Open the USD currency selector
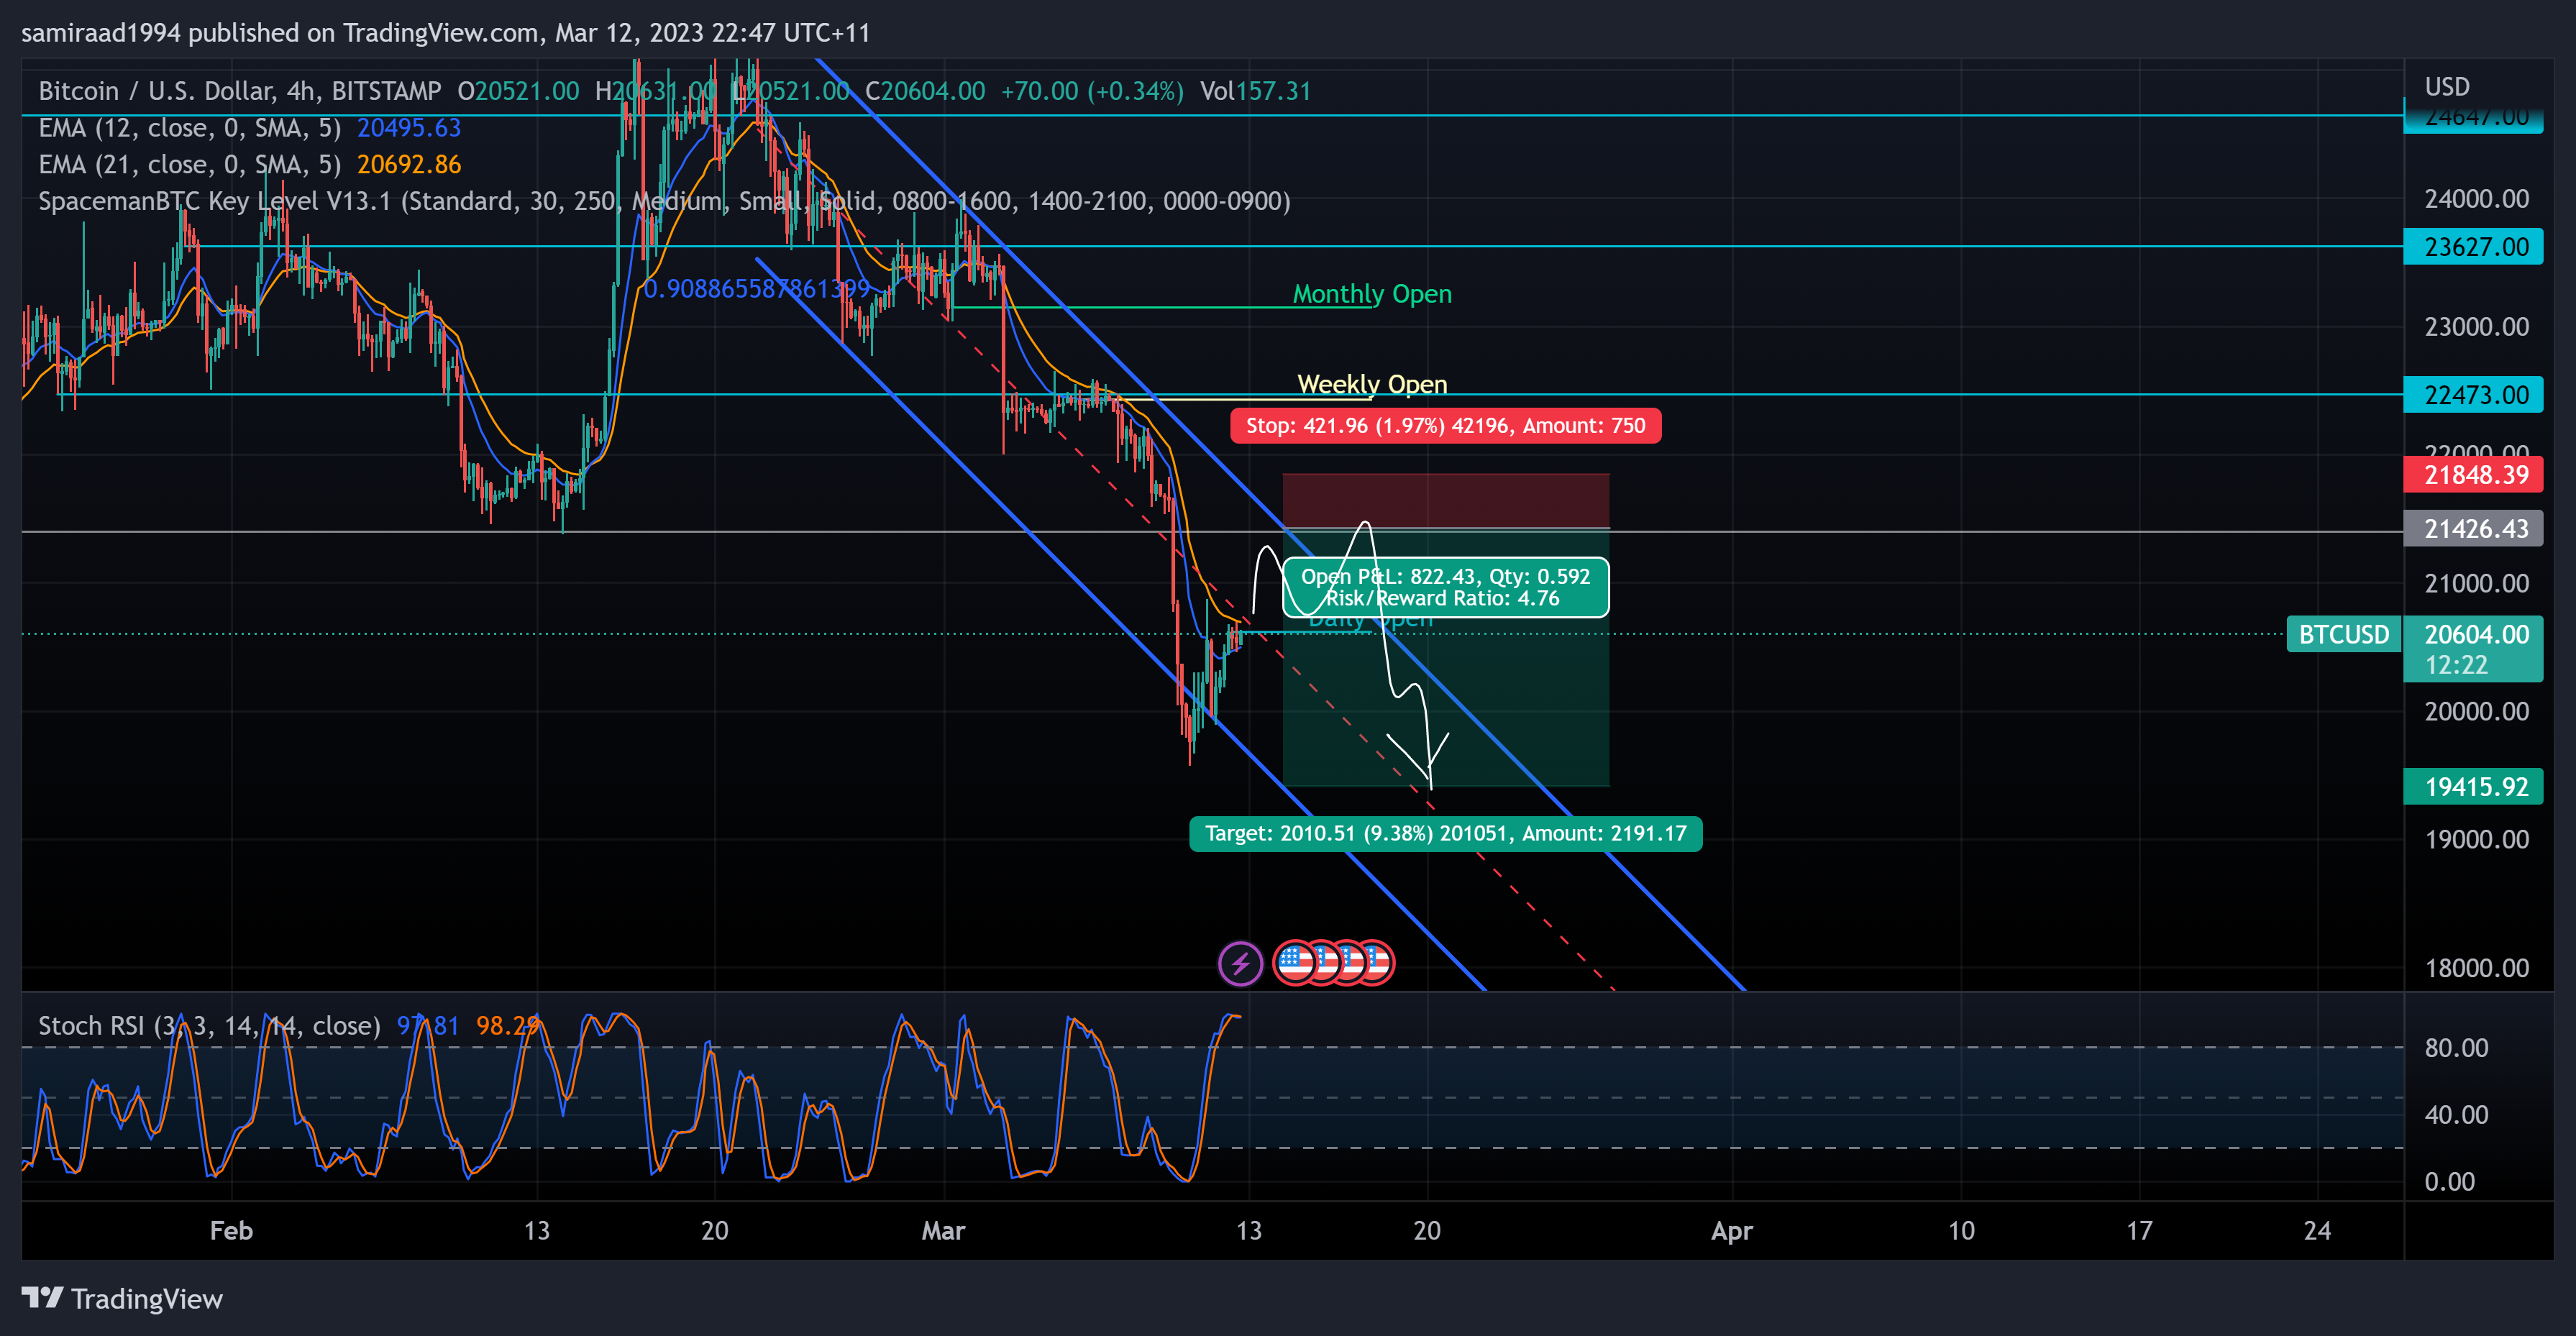Screen dimensions: 2576x1336 [2447, 87]
